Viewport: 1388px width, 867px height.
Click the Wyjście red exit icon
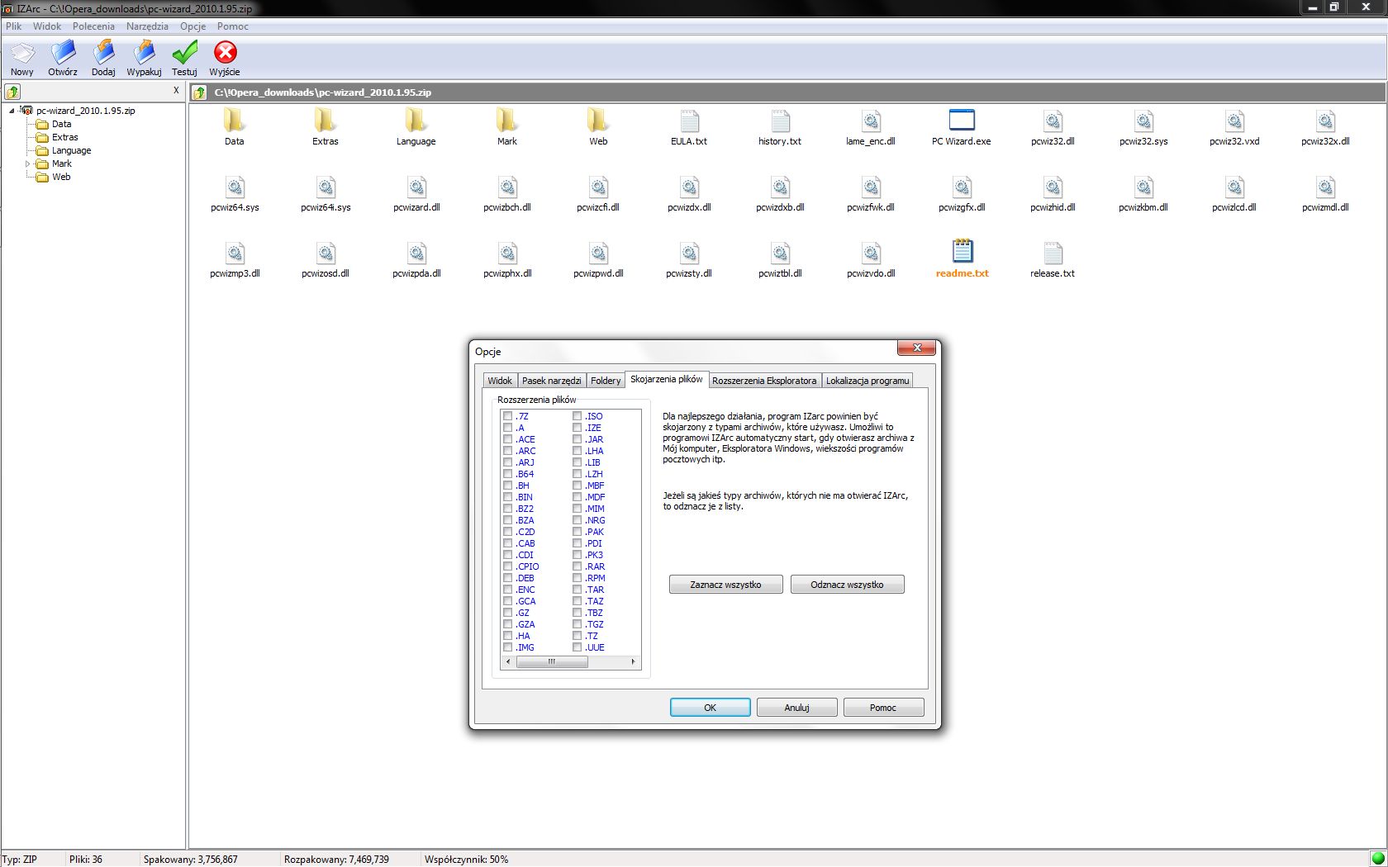point(225,53)
